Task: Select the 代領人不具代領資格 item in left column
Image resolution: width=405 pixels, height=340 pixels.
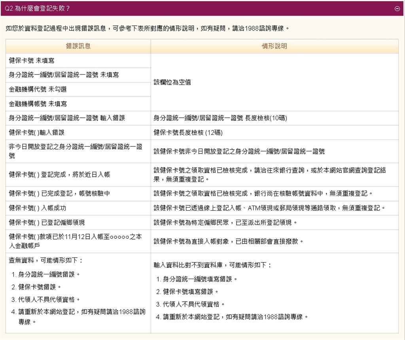Action: coord(49,299)
